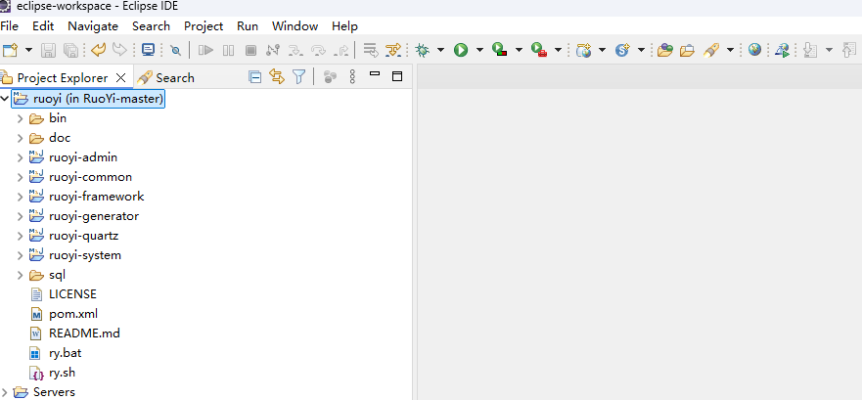
Task: Click the New Server/Web project globe icon
Action: click(x=583, y=51)
